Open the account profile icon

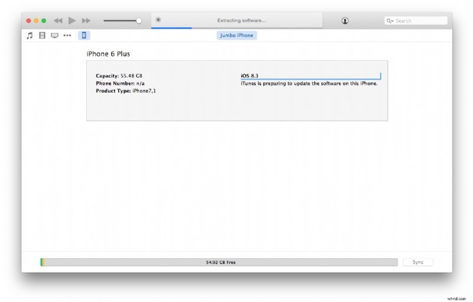(x=345, y=21)
